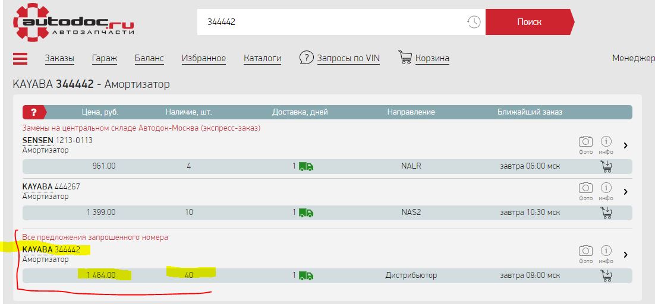655x304 pixels.
Task: Click the red Поиск search button
Action: [x=529, y=22]
